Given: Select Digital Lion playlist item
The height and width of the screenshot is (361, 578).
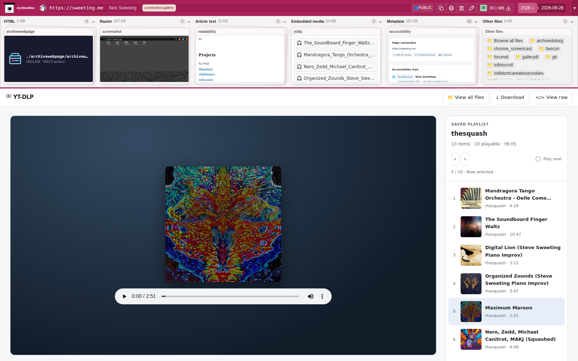Looking at the screenshot, I should (x=506, y=255).
